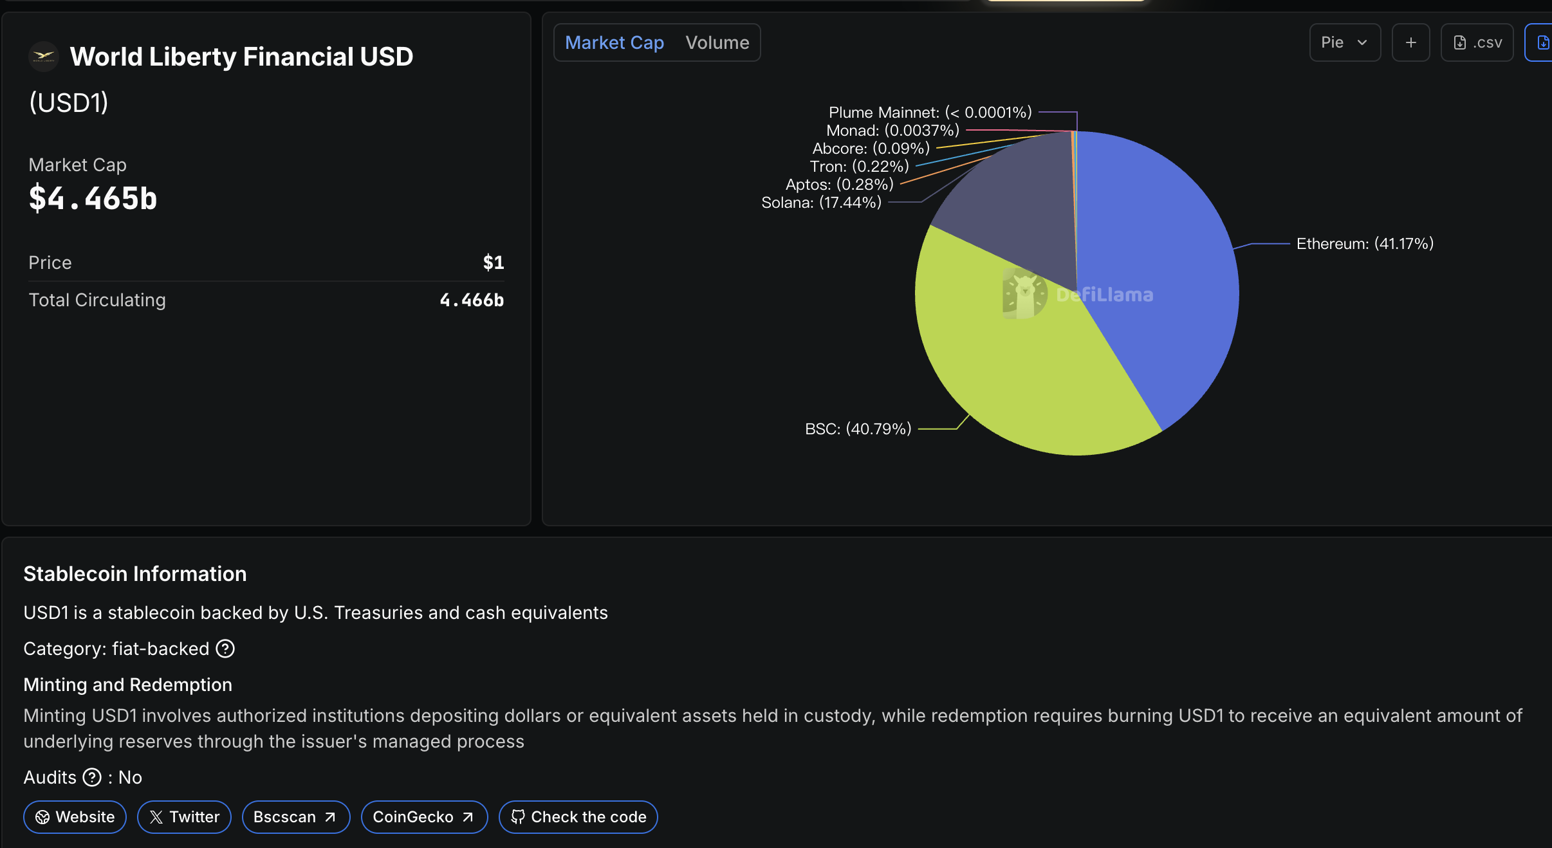Click the plus icon to add a chart
The image size is (1552, 848).
pyautogui.click(x=1410, y=42)
